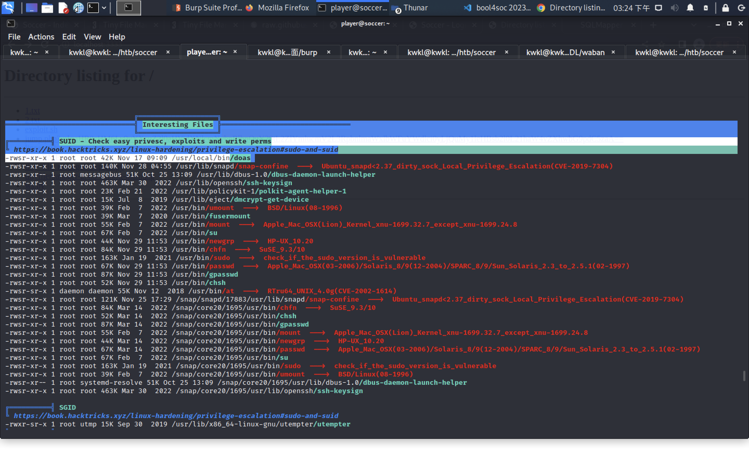Mute sound with the volume icon
The image size is (749, 468).
click(x=674, y=8)
